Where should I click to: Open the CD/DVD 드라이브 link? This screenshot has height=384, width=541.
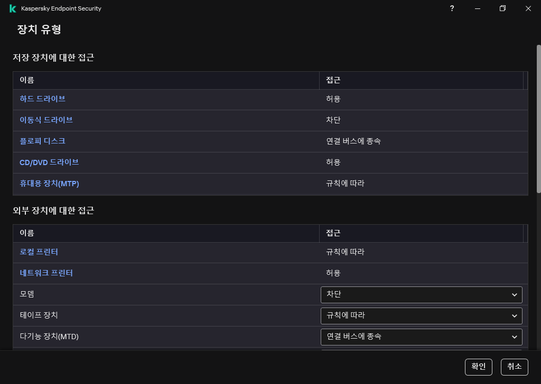click(x=49, y=162)
